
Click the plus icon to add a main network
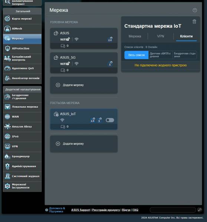click(58, 85)
